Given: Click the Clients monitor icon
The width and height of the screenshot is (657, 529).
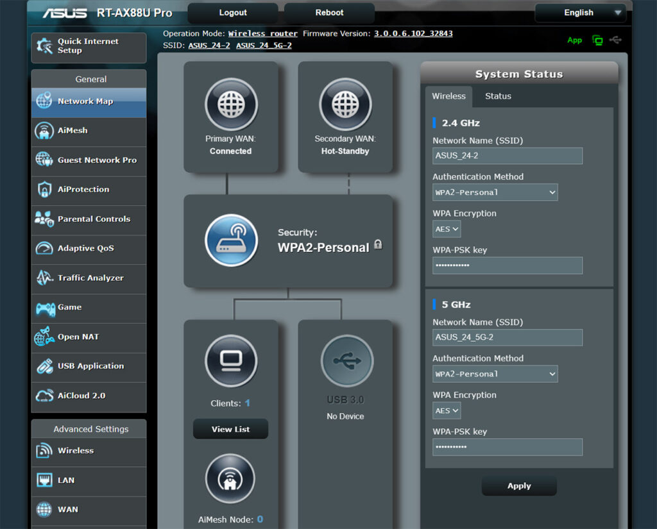Looking at the screenshot, I should [231, 361].
